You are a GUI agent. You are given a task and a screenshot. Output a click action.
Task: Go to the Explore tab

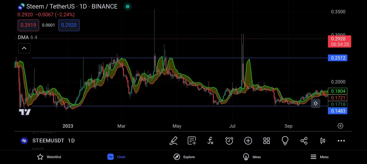[x=184, y=157]
